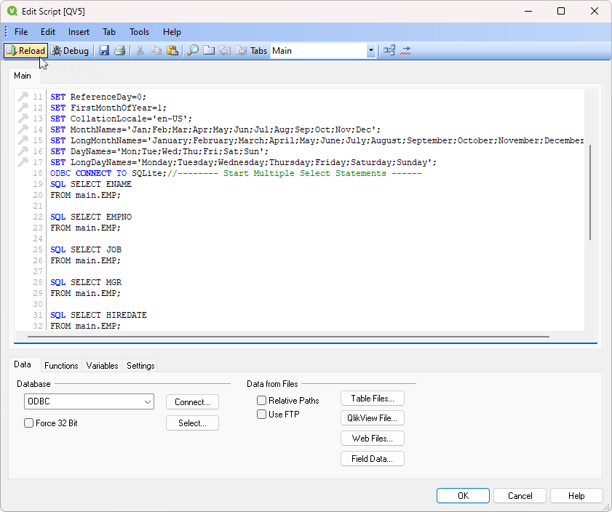This screenshot has height=512, width=612.
Task: Click the Connect button for the database
Action: (x=192, y=401)
